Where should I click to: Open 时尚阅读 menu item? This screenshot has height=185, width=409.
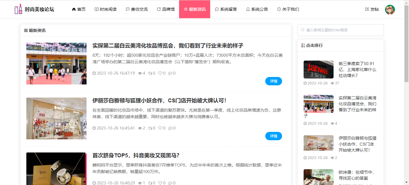(x=106, y=9)
